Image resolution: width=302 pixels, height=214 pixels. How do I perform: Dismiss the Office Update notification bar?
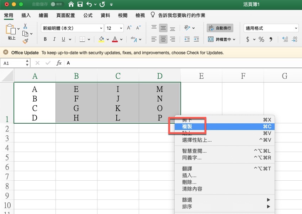click(6, 52)
